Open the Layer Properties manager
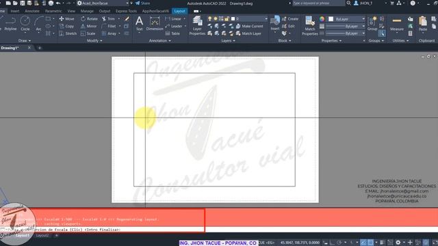Image resolution: width=438 pixels, height=246 pixels. pyautogui.click(x=197, y=26)
